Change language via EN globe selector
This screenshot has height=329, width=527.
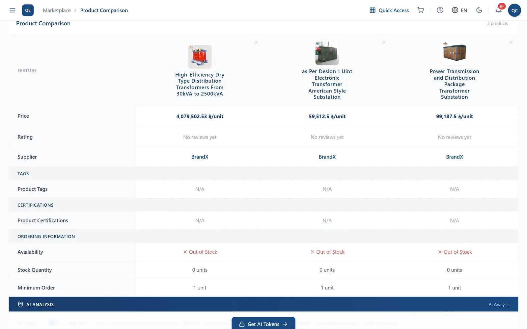459,10
